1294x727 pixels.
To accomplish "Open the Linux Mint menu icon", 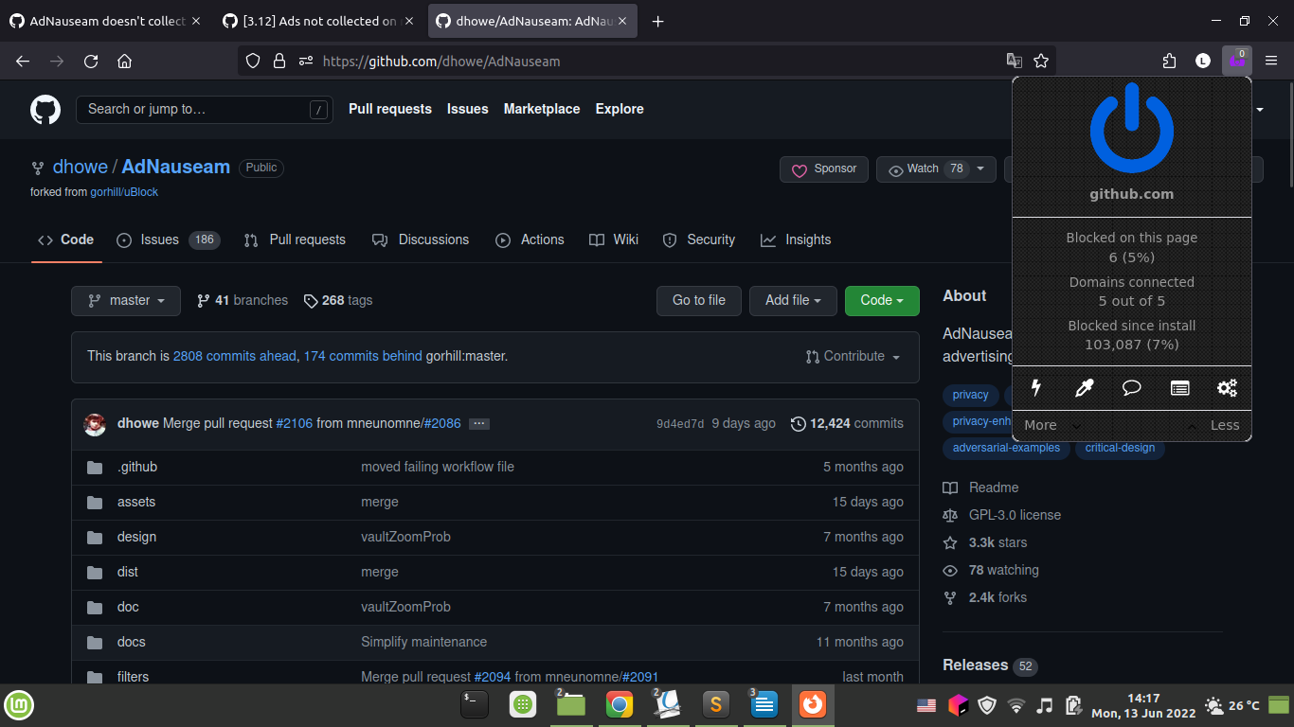I will (19, 704).
